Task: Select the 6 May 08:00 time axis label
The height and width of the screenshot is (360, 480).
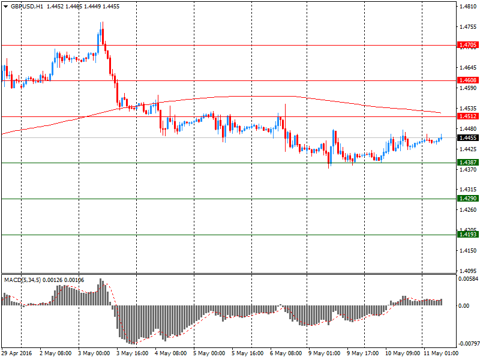Action: (x=286, y=353)
